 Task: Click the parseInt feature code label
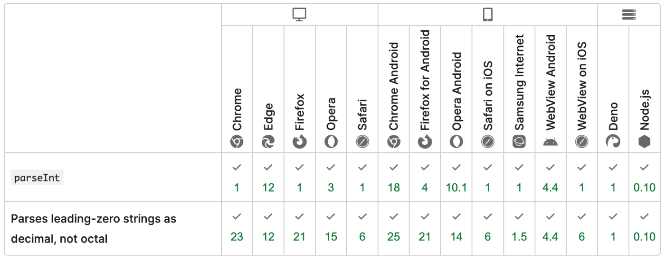coord(37,178)
